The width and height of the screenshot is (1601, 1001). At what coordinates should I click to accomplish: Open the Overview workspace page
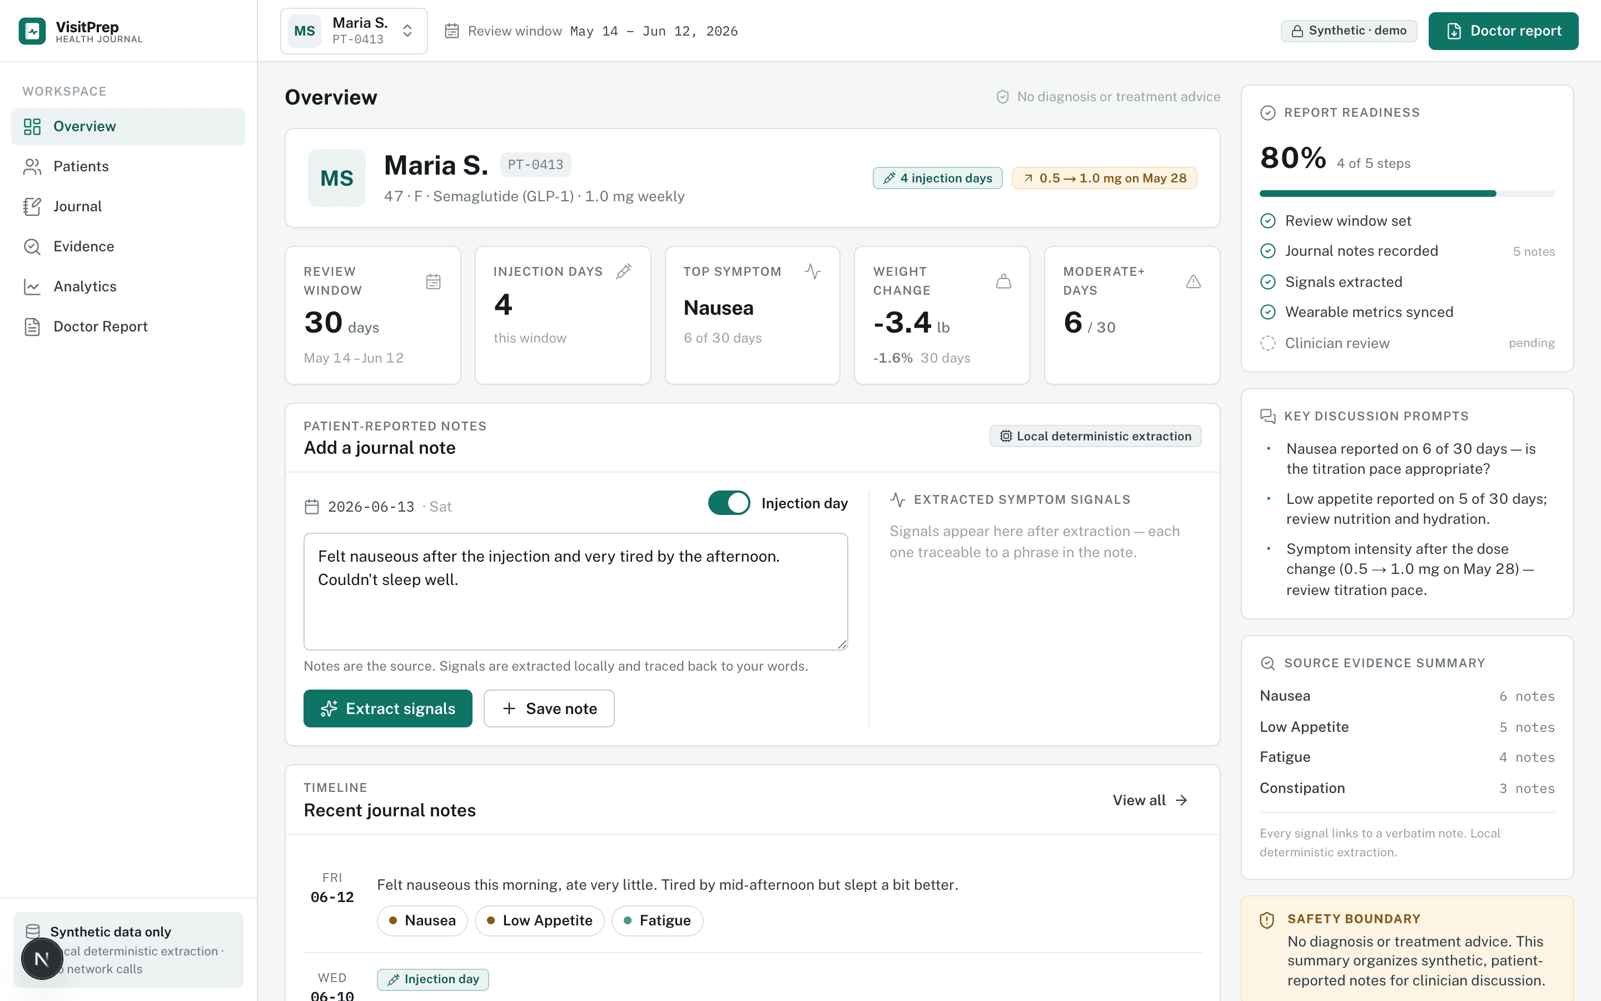pyautogui.click(x=128, y=126)
